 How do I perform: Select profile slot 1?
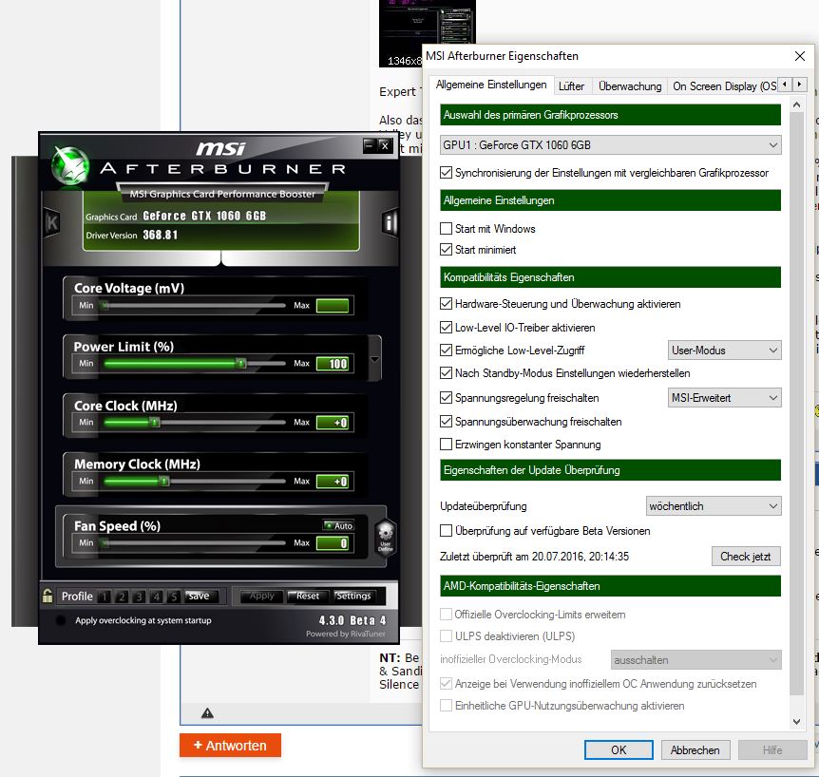104,597
